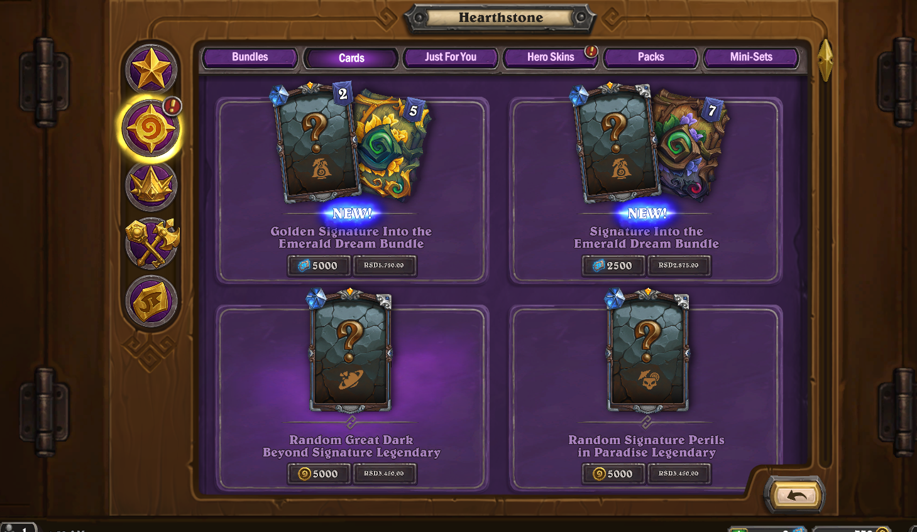Buy Signature Emerald Dream Bundle for RSD2,875.00
The width and height of the screenshot is (917, 532).
[x=679, y=266]
